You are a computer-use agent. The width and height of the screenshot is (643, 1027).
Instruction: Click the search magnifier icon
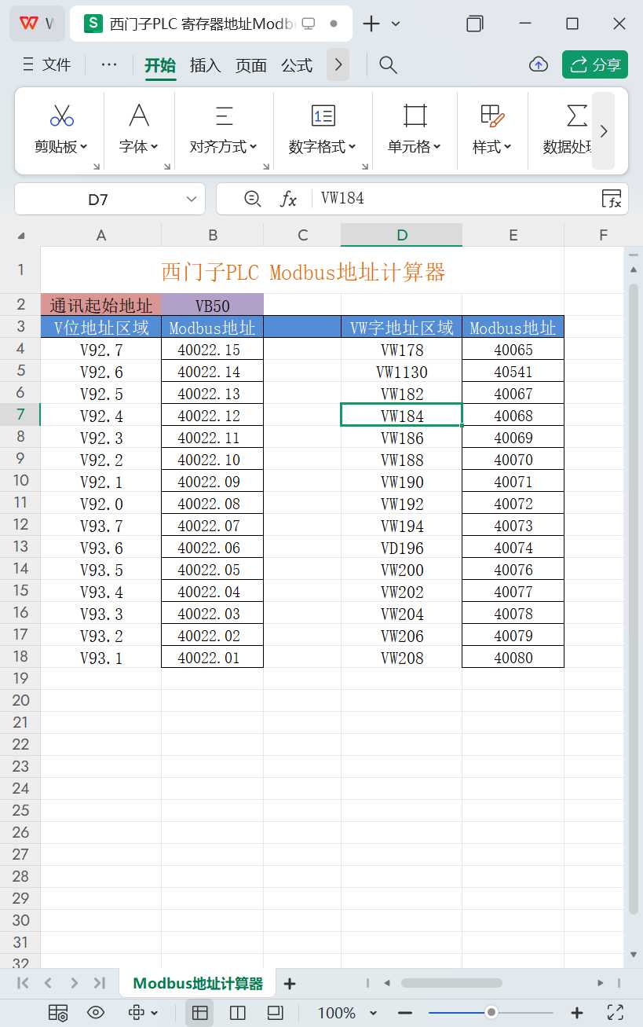coord(388,64)
